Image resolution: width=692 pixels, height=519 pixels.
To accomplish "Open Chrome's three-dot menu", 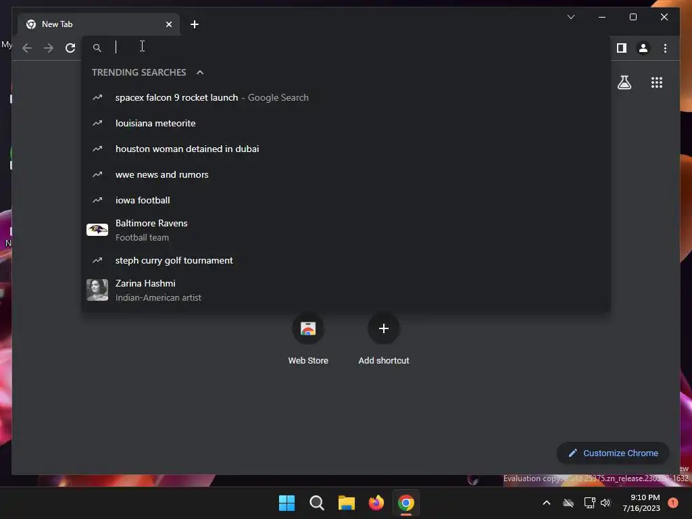I will tap(665, 48).
